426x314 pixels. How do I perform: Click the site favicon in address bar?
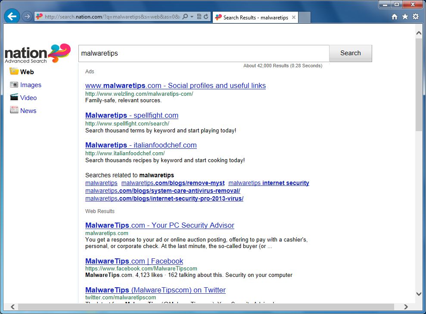pyautogui.click(x=39, y=16)
